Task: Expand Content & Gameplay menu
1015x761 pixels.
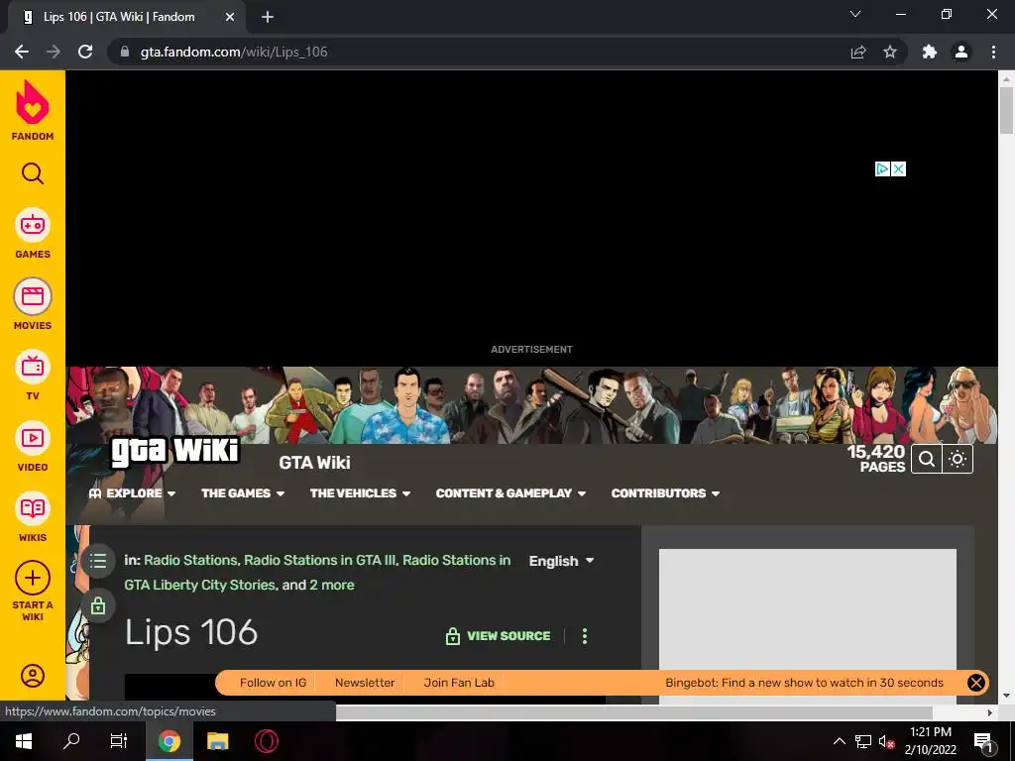Action: (x=510, y=493)
